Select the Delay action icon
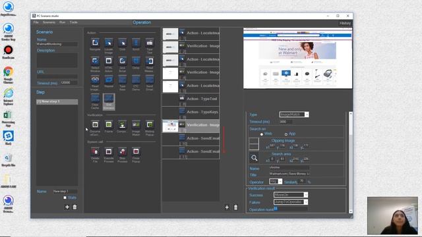The image size is (422, 237). pyautogui.click(x=136, y=61)
